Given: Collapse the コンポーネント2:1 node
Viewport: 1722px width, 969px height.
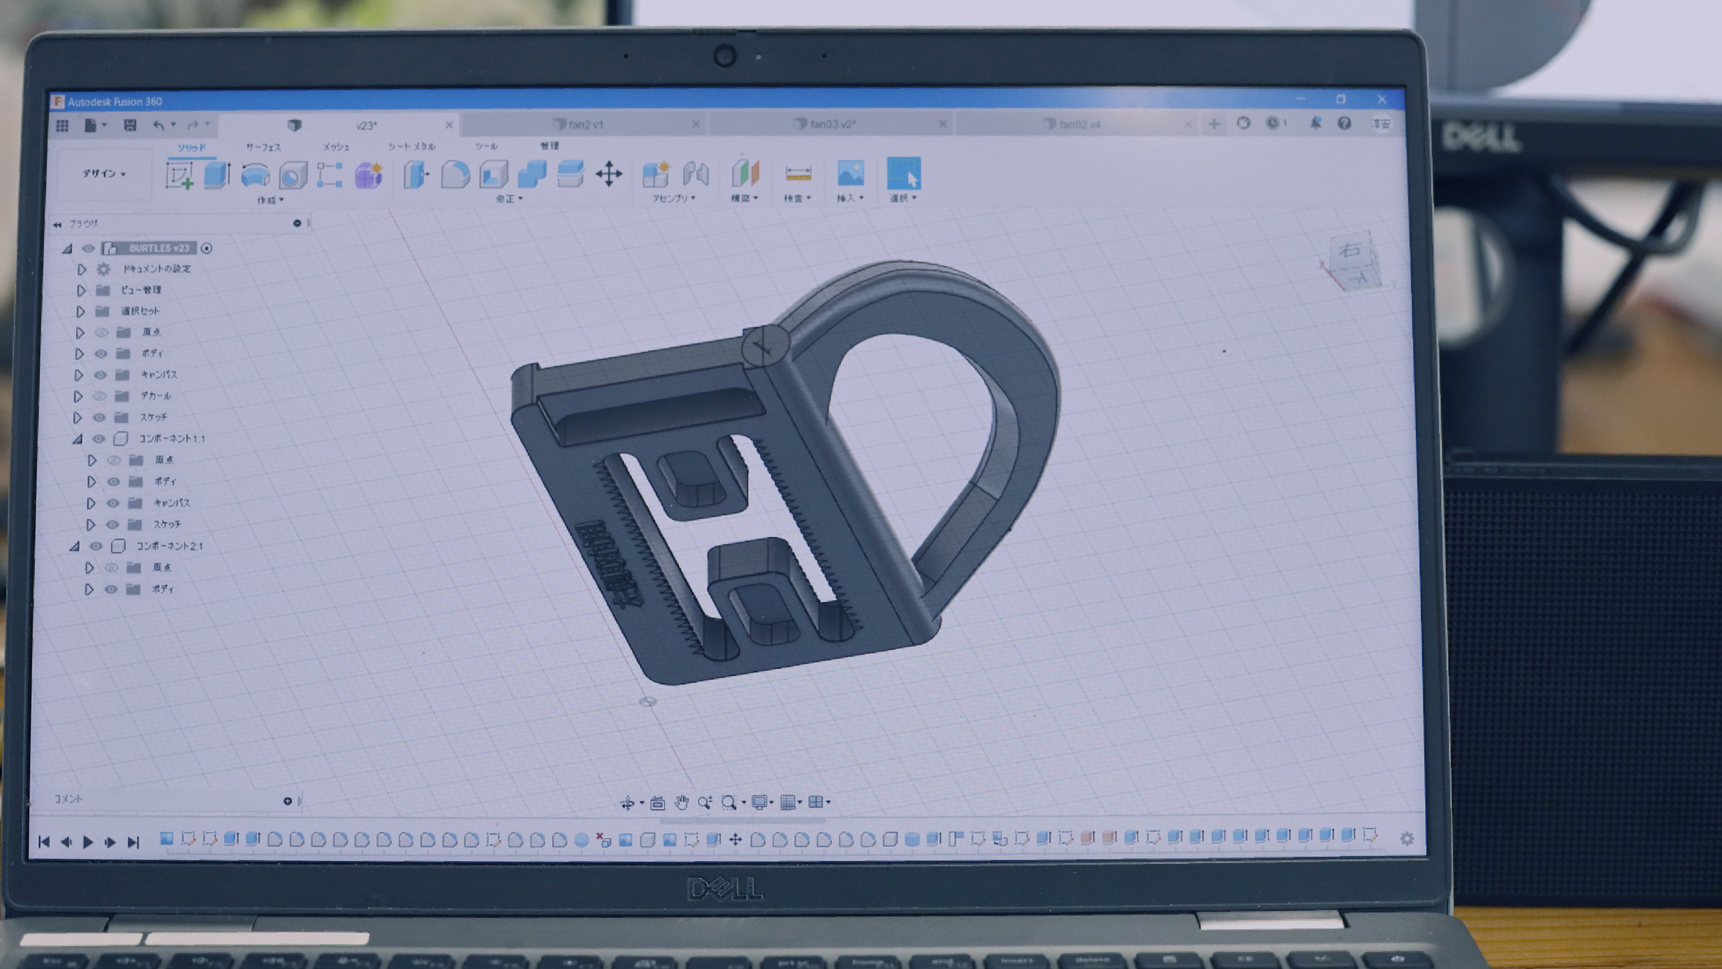Looking at the screenshot, I should click(x=74, y=546).
